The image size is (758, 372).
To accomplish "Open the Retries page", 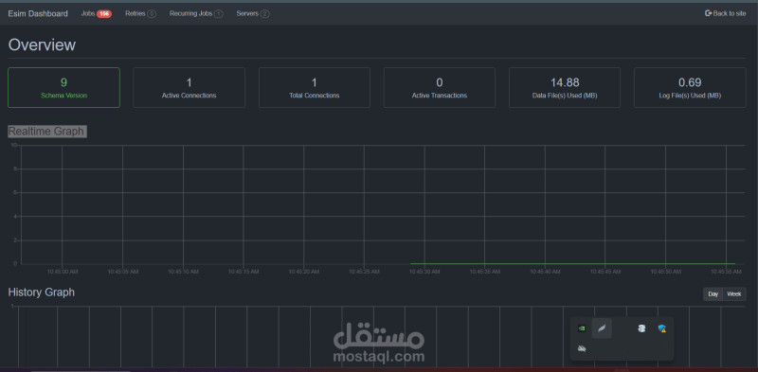I will point(135,13).
